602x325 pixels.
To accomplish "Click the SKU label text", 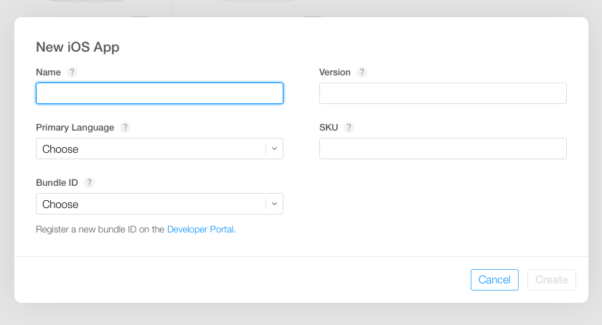I will click(329, 128).
